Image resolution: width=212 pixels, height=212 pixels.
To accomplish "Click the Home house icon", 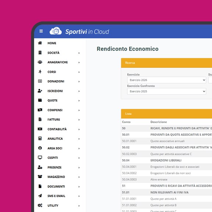I will pos(40,43).
